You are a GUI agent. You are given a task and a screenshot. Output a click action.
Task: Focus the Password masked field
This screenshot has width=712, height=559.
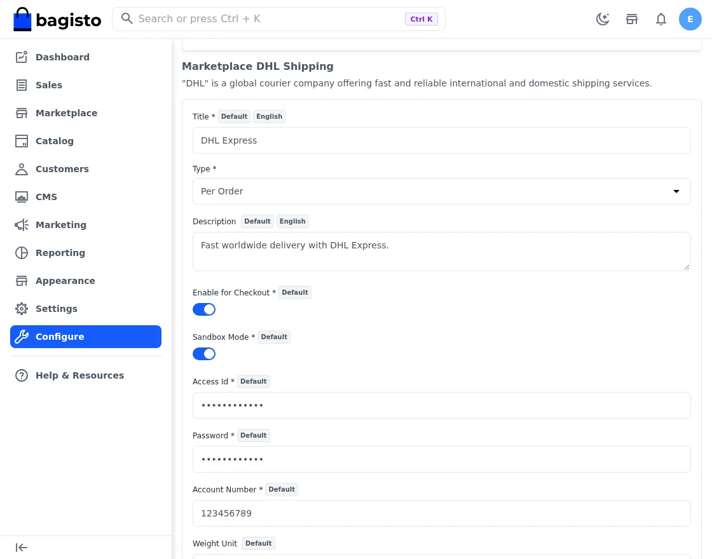441,459
